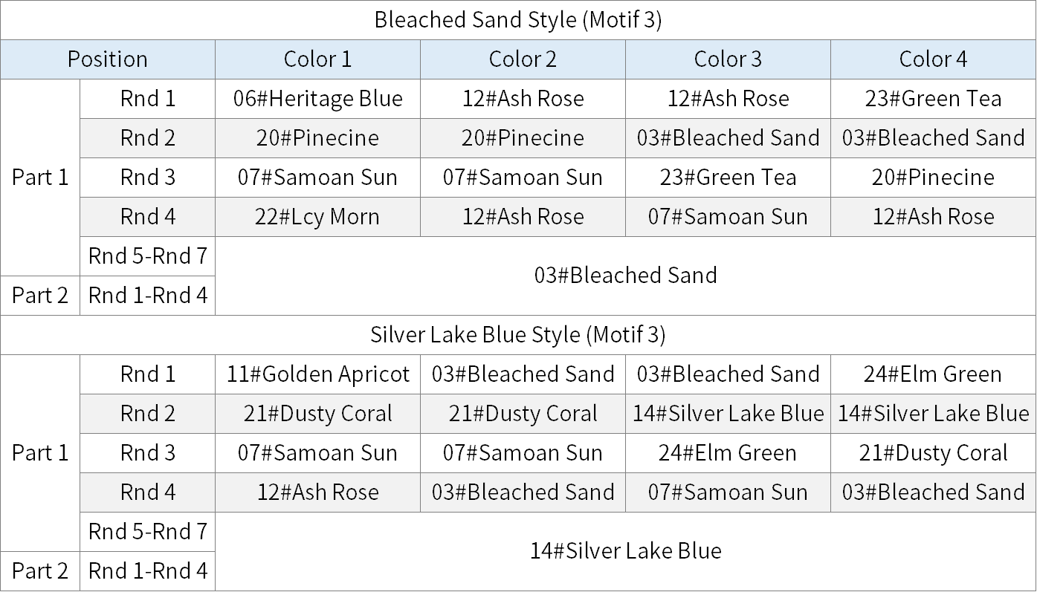Click the 06#Heritage Blue cell
Image resolution: width=1037 pixels, height=592 pixels.
317,99
